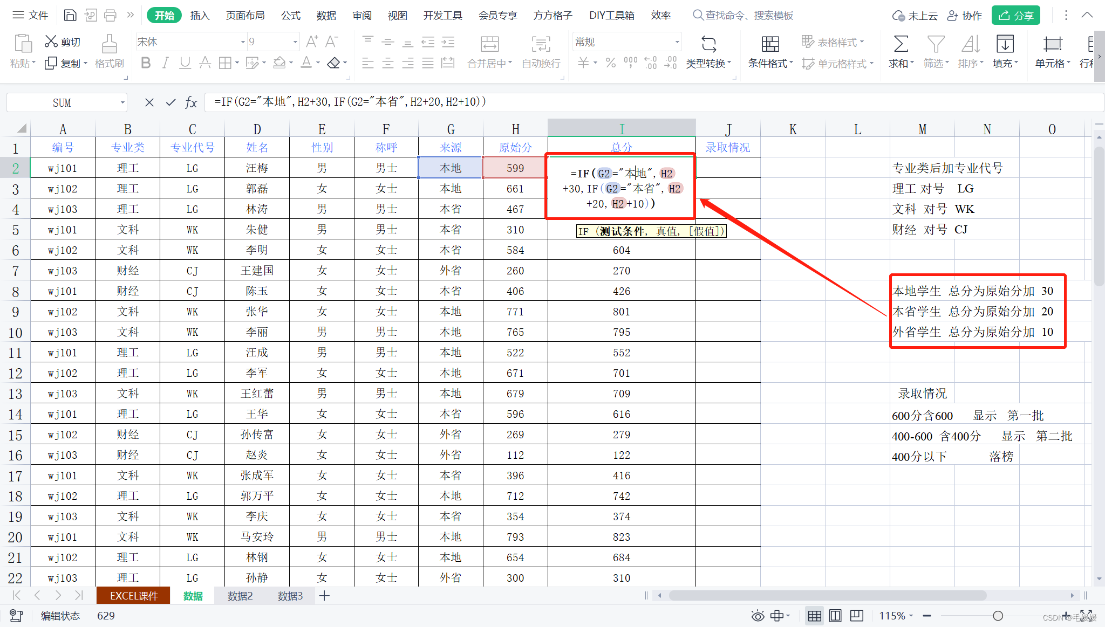Open the 数据2 sheet tab
The height and width of the screenshot is (627, 1105).
click(x=240, y=596)
